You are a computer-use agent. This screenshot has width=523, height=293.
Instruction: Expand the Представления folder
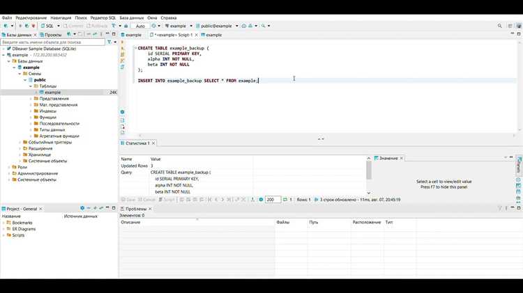[31, 99]
